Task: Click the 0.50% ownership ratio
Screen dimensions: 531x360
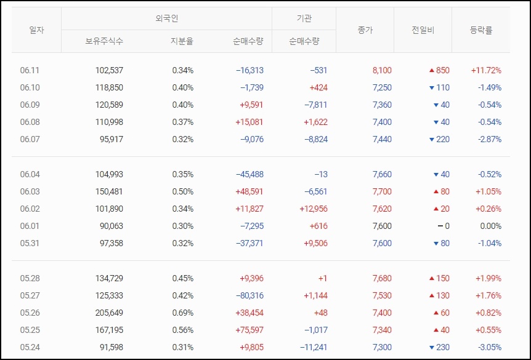Action: click(183, 191)
